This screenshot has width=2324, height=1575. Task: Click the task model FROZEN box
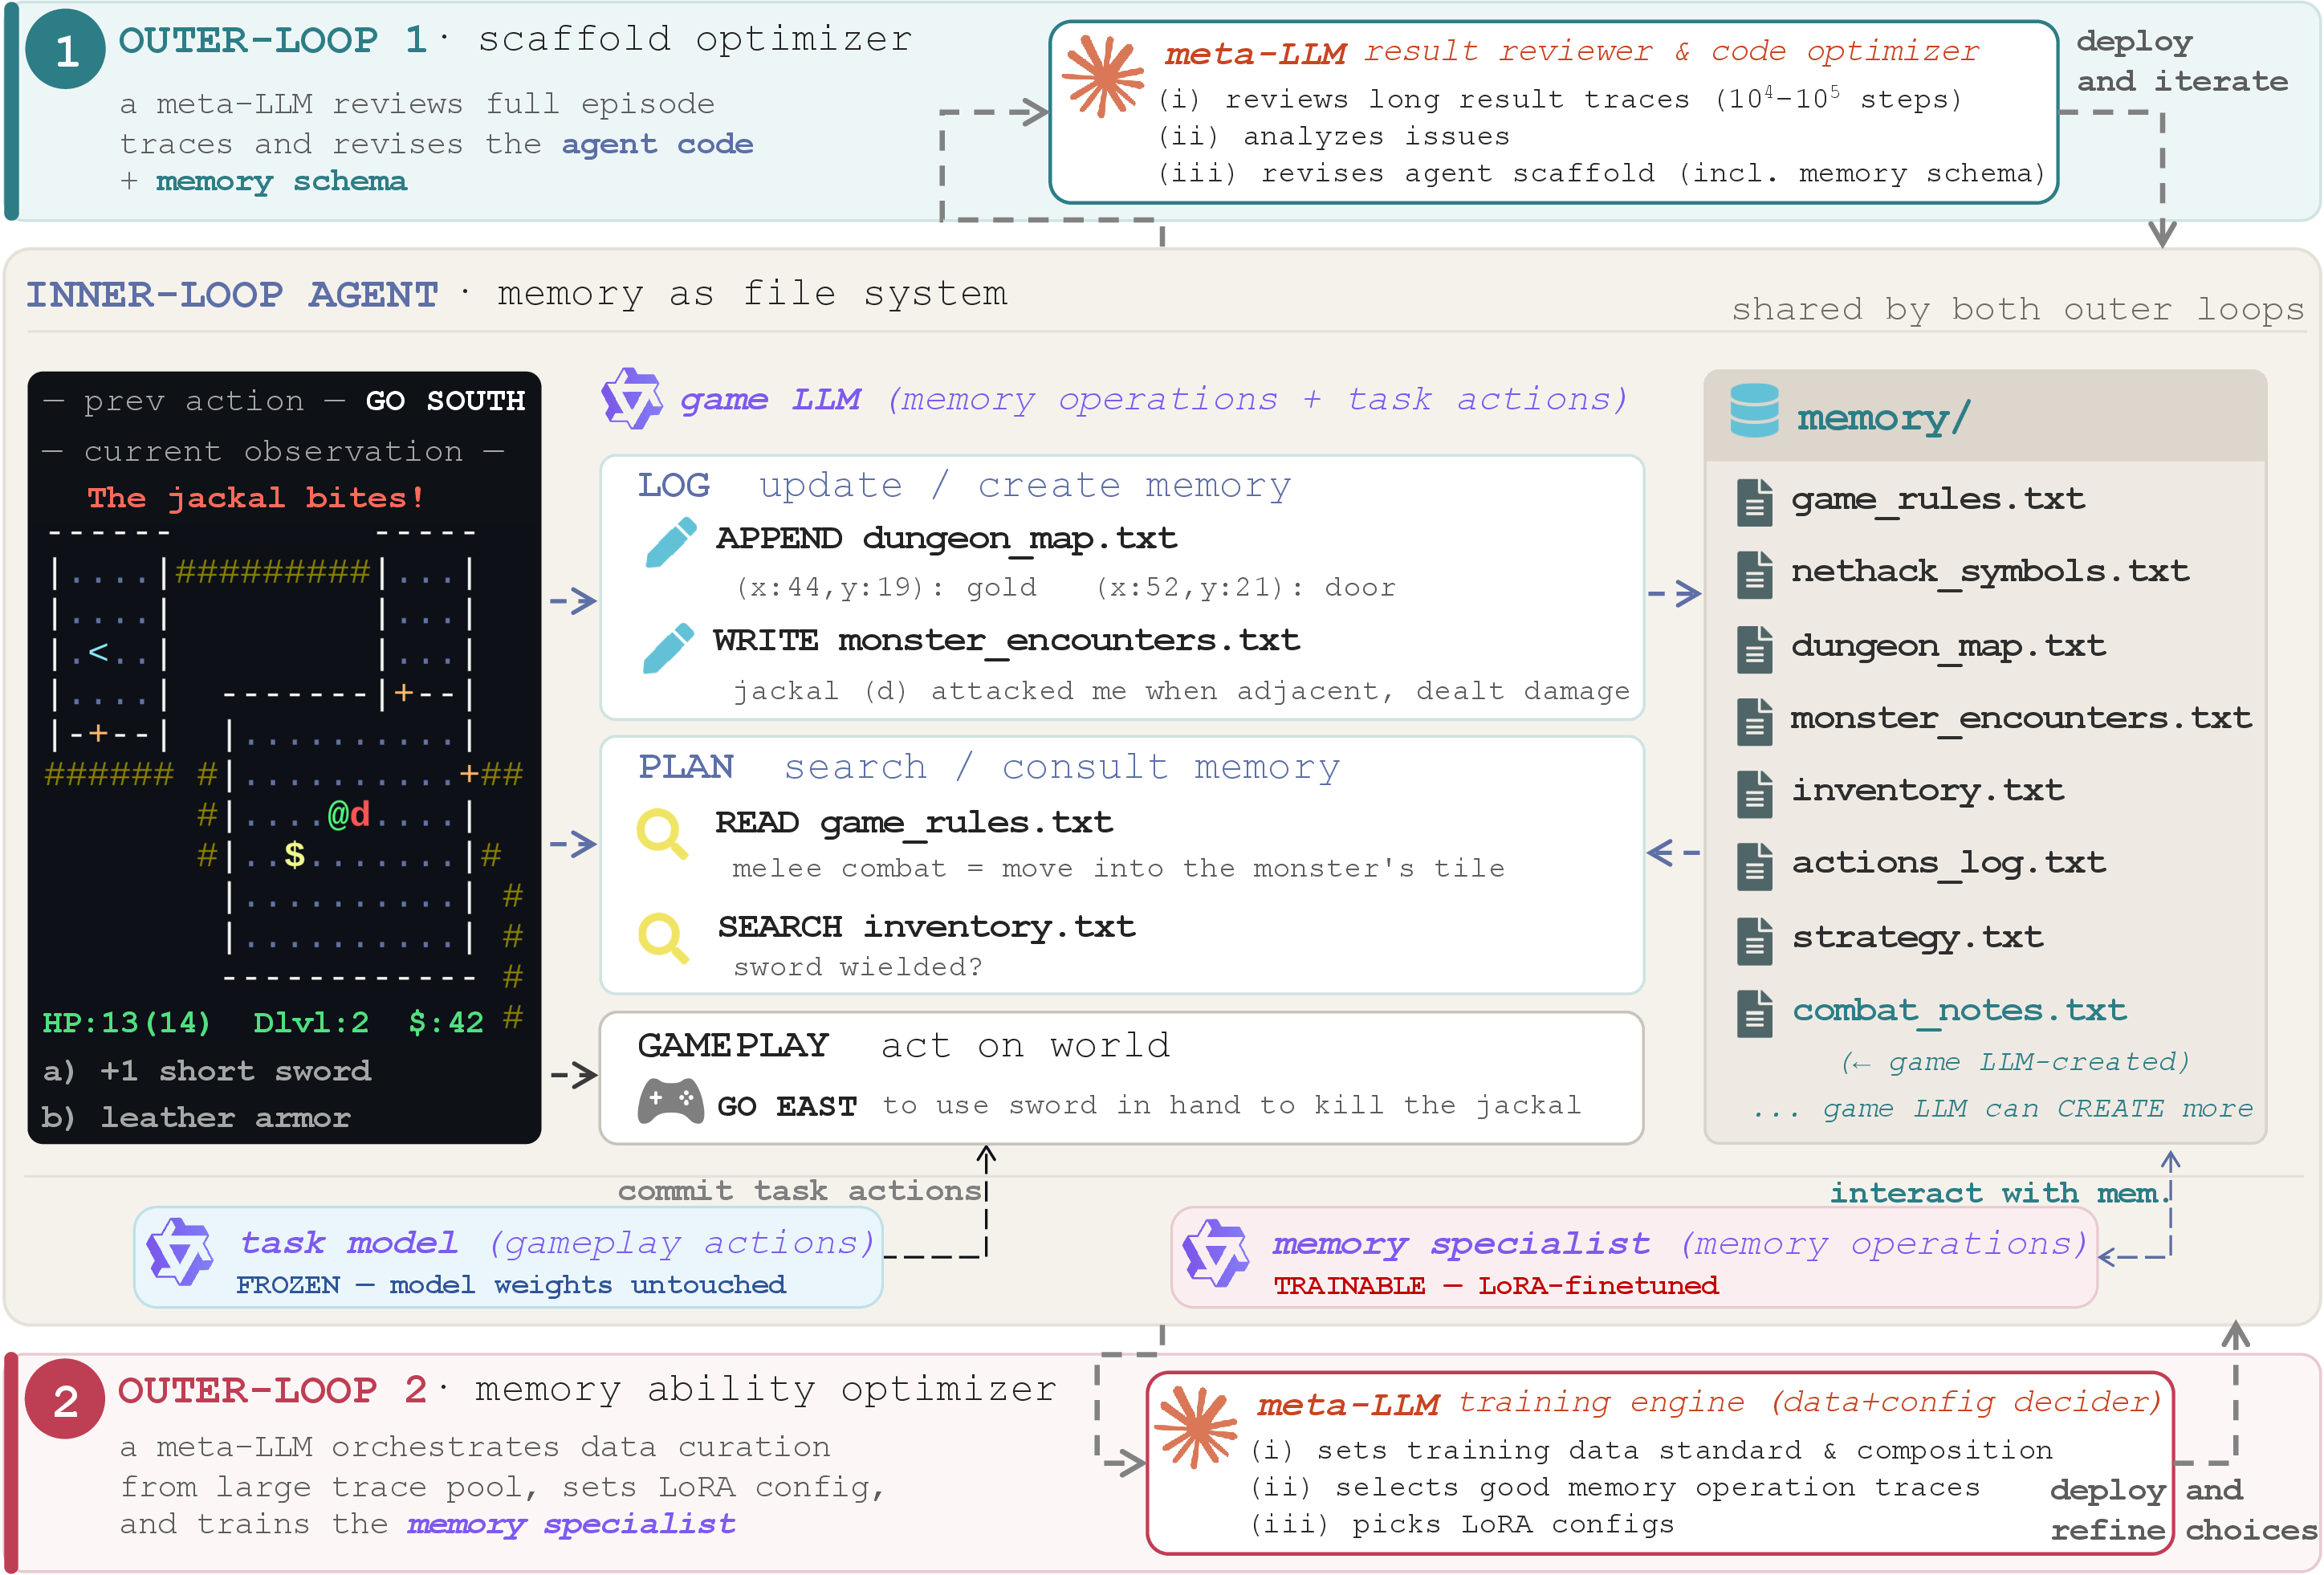(508, 1257)
